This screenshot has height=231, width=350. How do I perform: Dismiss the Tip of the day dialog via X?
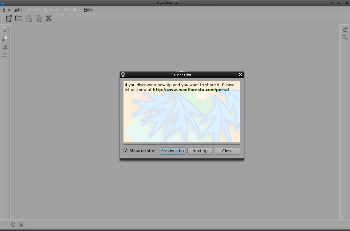[240, 75]
